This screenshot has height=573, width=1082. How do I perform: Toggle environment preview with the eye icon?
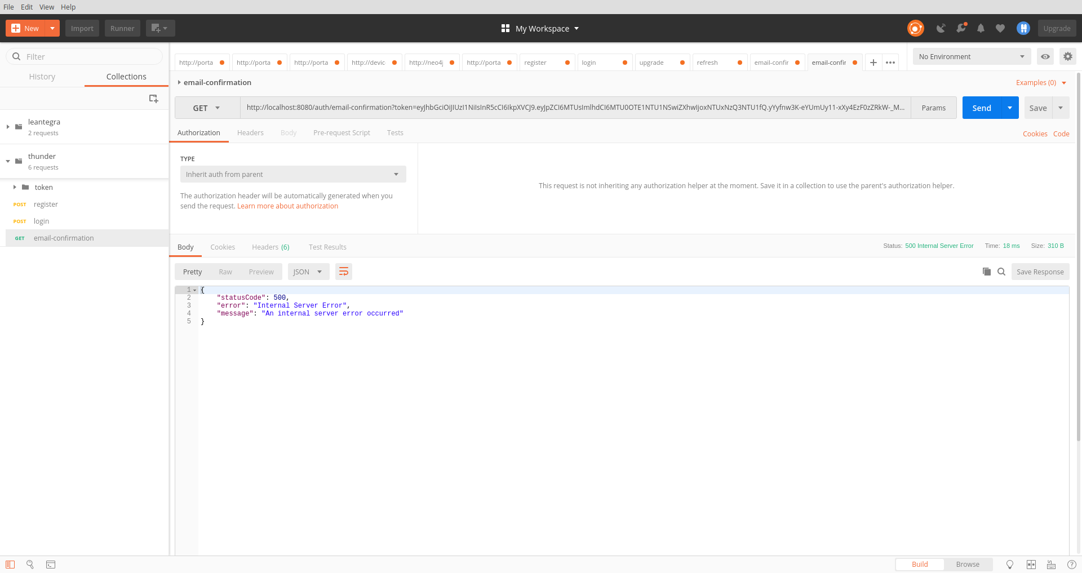coord(1045,56)
